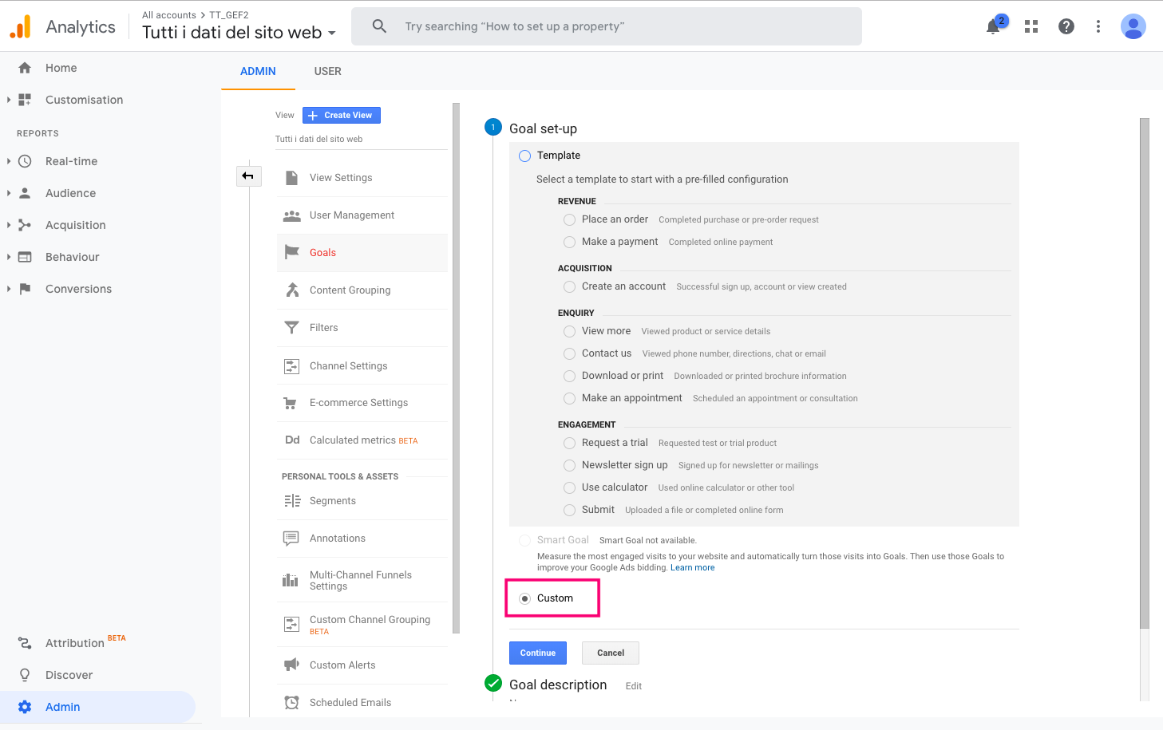The width and height of the screenshot is (1163, 730).
Task: Open the three-dot more options menu
Action: coord(1098,26)
